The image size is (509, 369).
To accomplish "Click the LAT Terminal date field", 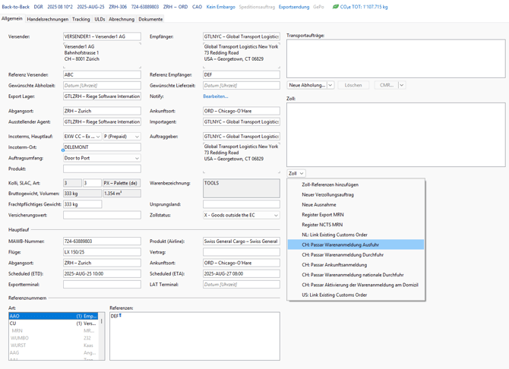I will pos(241,285).
